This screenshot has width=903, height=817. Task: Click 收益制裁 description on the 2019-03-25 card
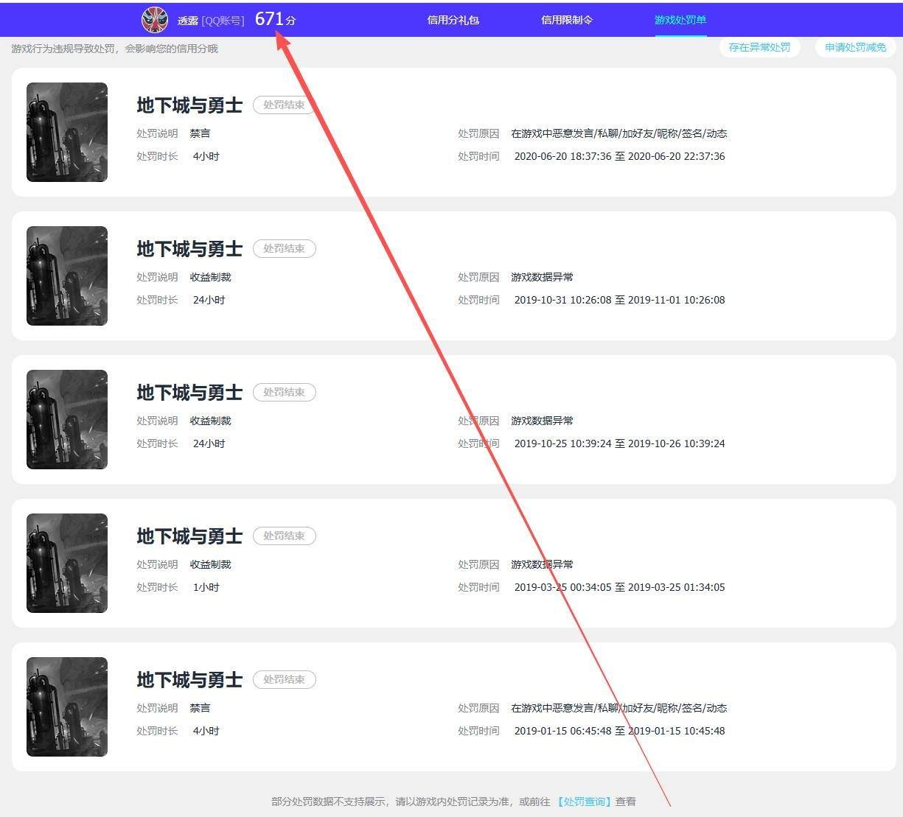click(x=210, y=564)
